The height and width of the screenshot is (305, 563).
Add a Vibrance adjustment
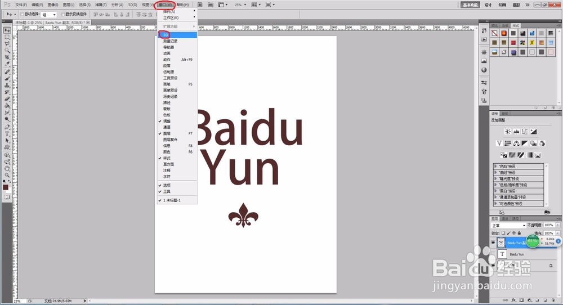[x=499, y=143]
